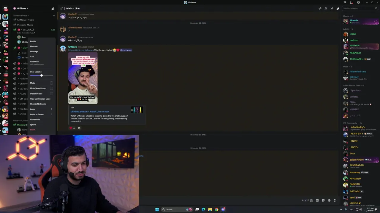This screenshot has height=213, width=380.
Task: Open member hadypro in the member list
Action: click(360, 40)
